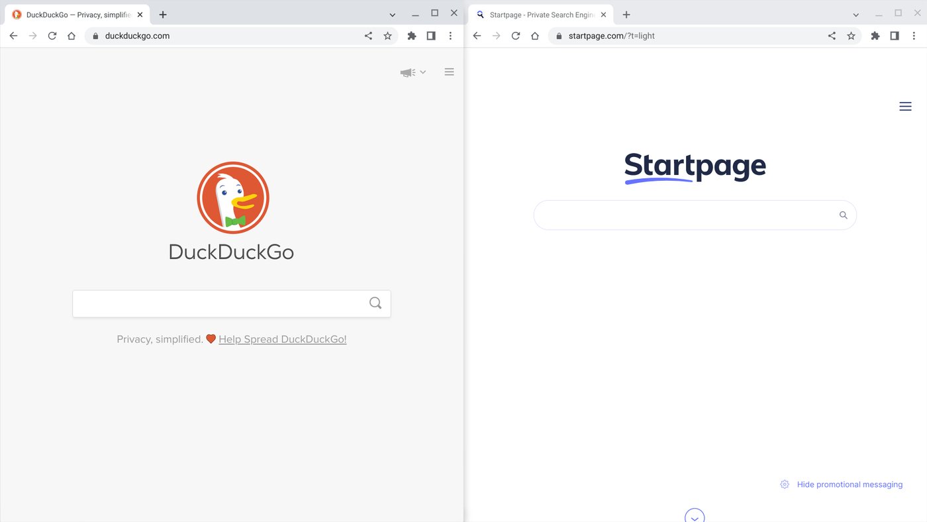Click Startpage search magnifier icon
This screenshot has width=927, height=522.
pyautogui.click(x=843, y=215)
